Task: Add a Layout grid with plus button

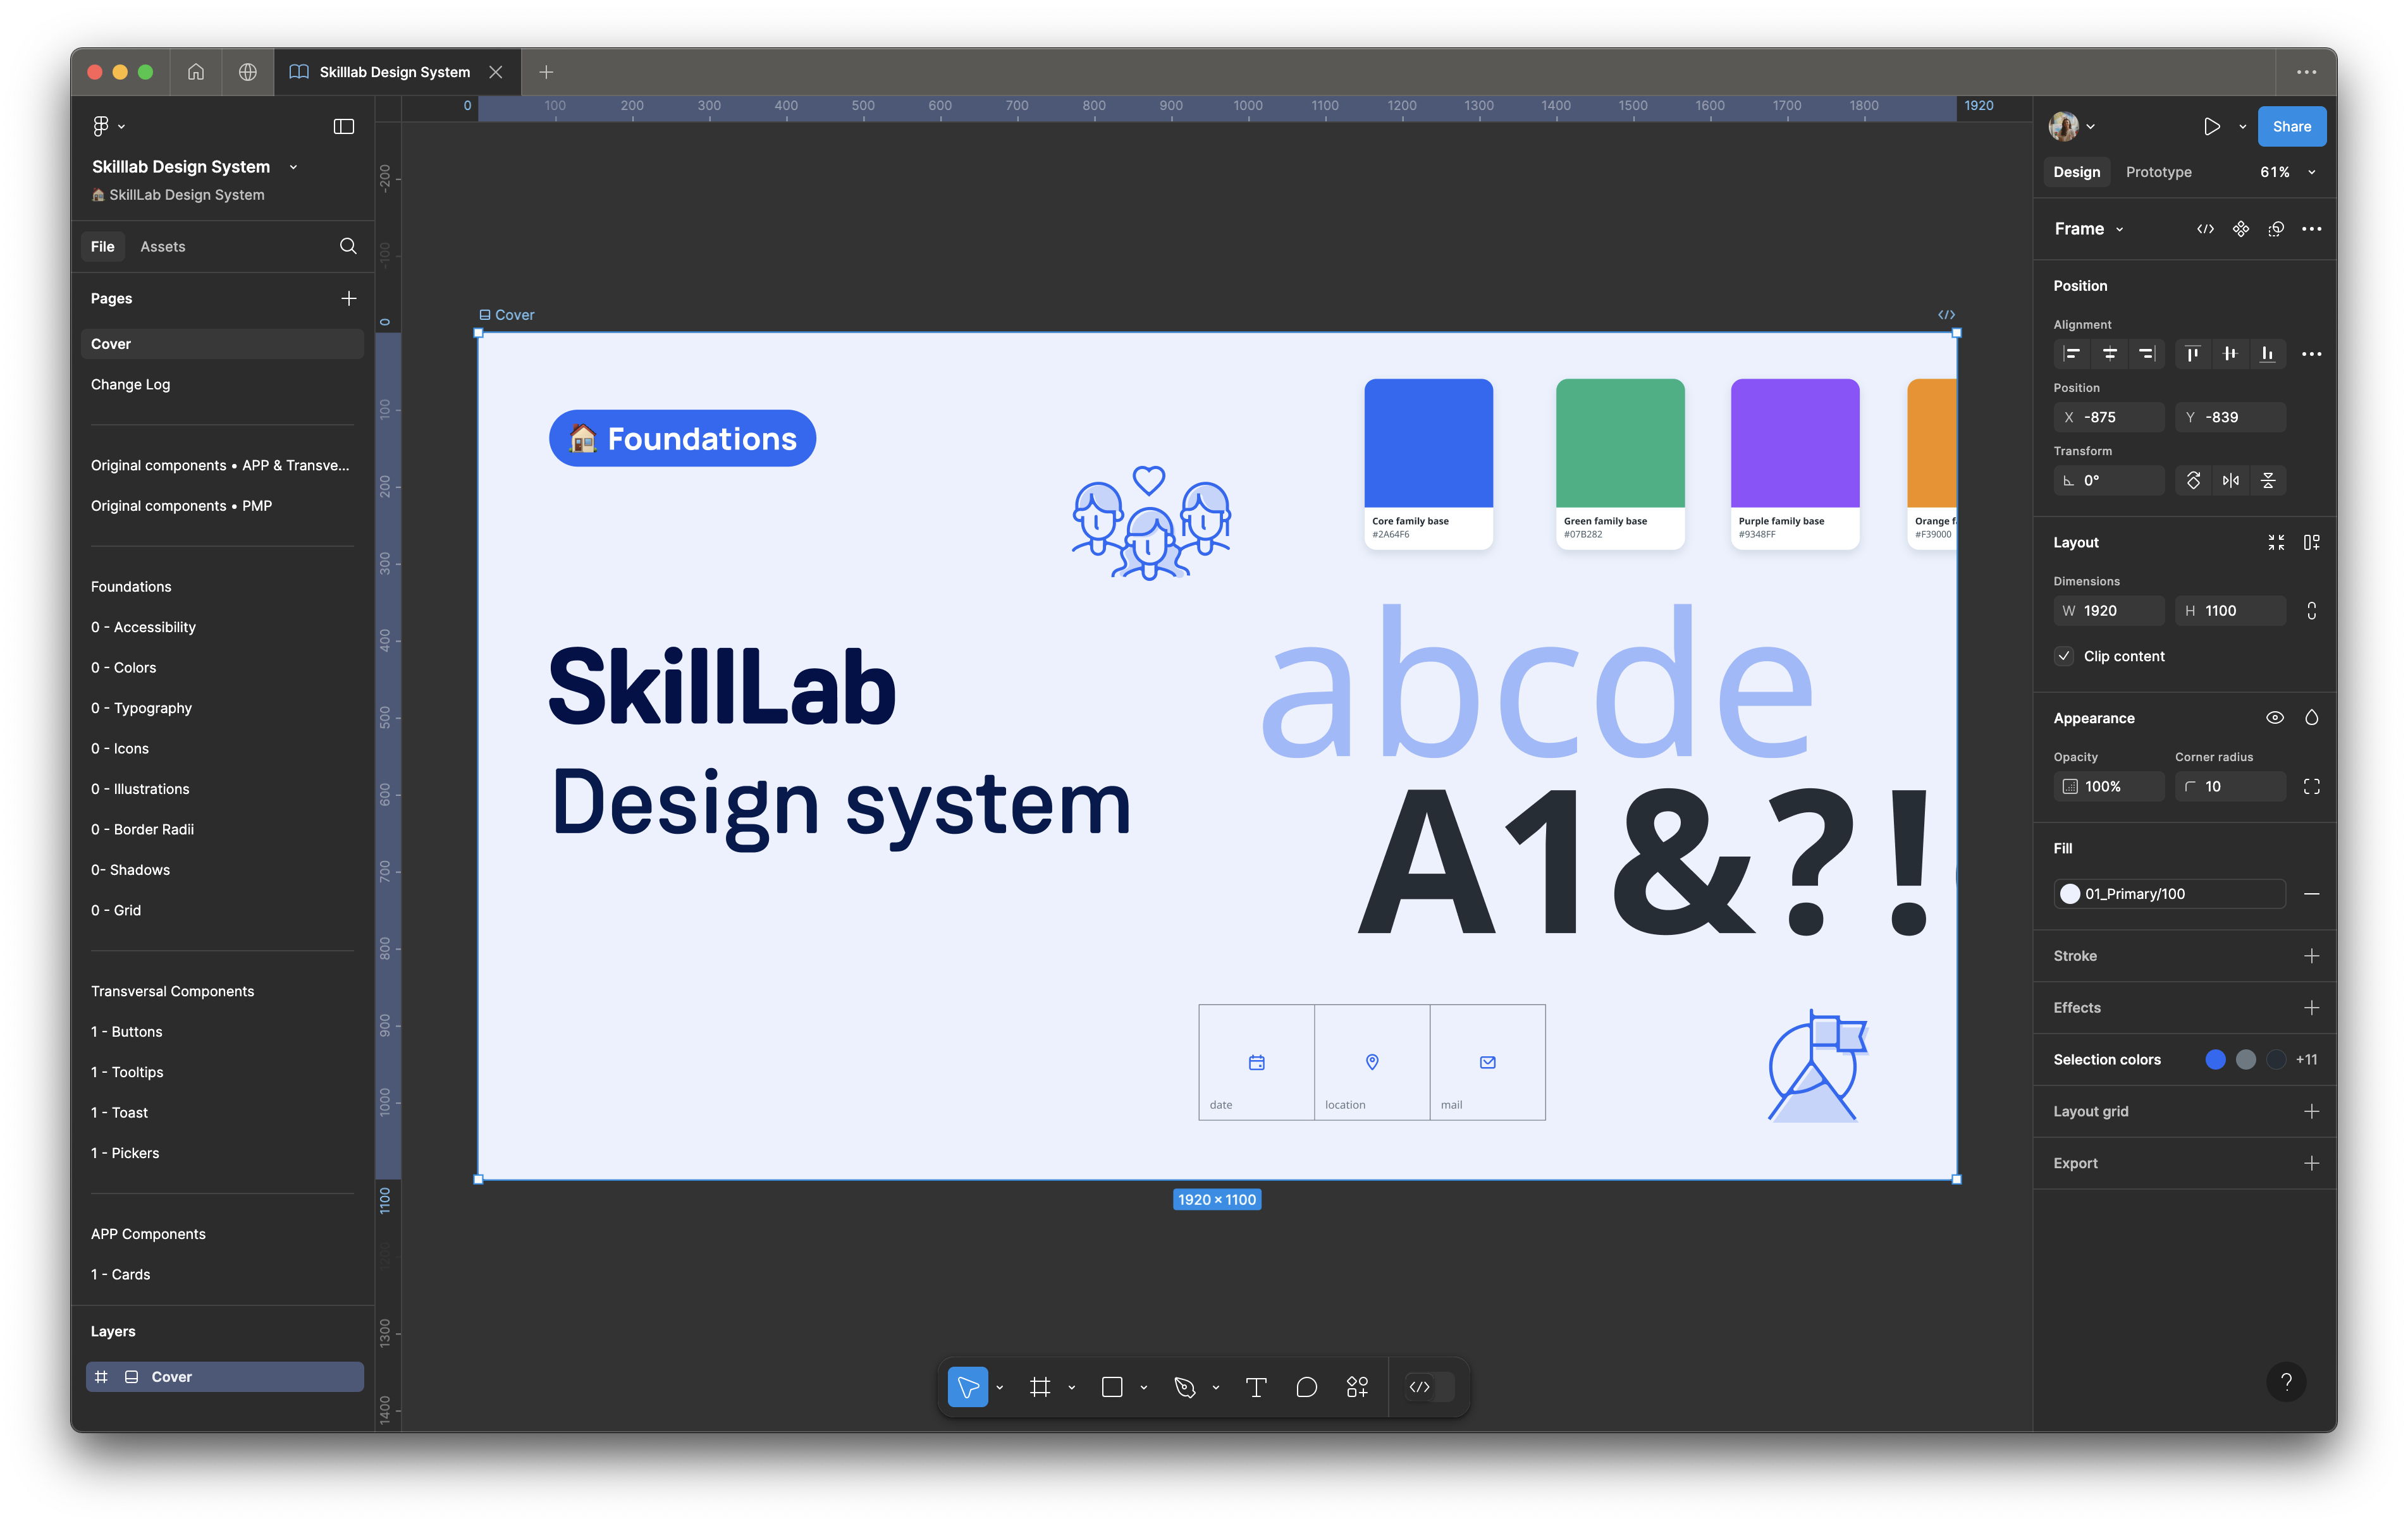Action: (2311, 1111)
